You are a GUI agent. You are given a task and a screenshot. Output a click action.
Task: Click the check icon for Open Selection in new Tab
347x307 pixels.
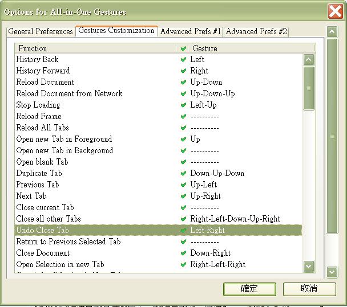[183, 264]
